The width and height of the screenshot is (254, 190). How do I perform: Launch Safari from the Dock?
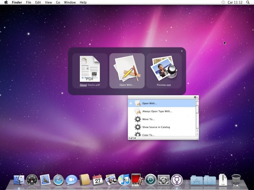58,180
